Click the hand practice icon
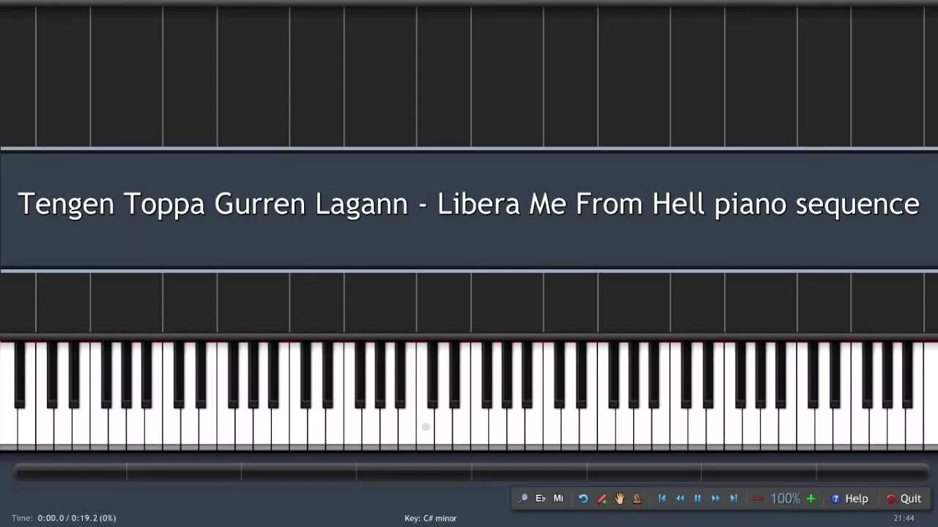938x527 pixels. tap(619, 498)
